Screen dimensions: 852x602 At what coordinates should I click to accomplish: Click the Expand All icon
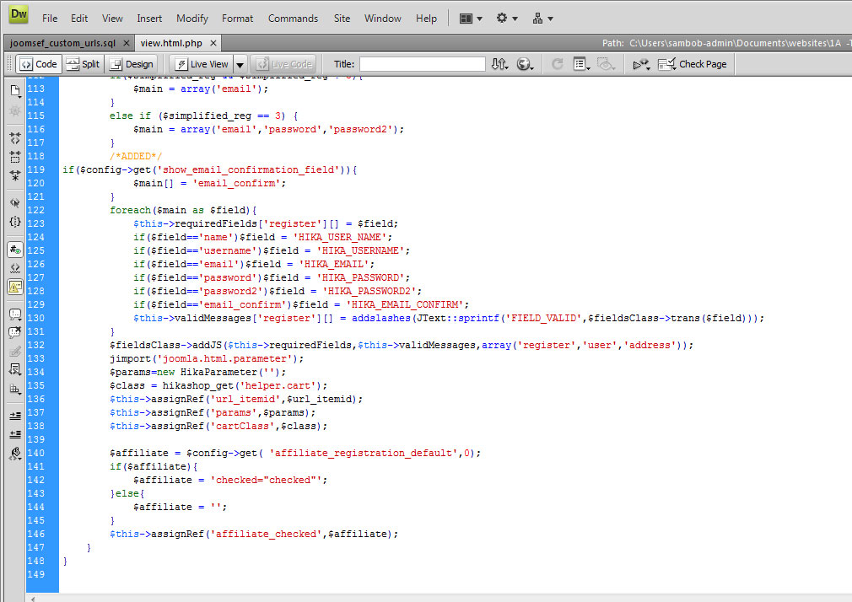(14, 175)
